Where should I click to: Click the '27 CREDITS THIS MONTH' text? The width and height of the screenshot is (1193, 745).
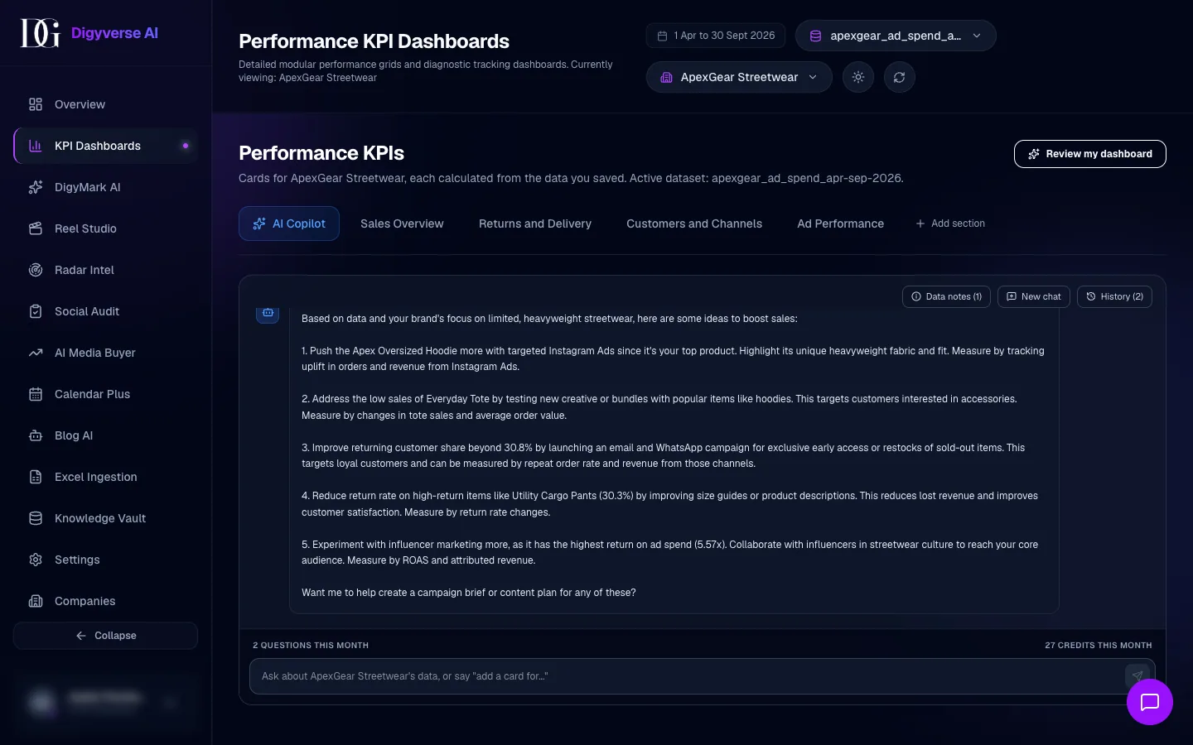point(1099,645)
